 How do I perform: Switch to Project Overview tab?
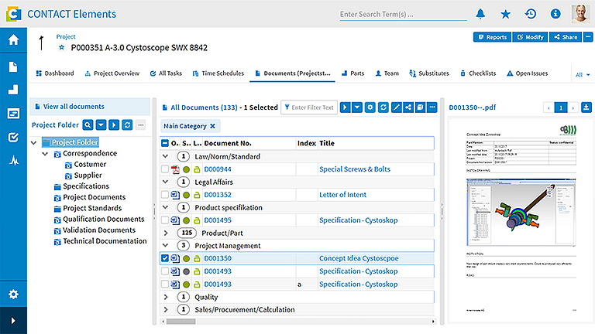(x=112, y=73)
